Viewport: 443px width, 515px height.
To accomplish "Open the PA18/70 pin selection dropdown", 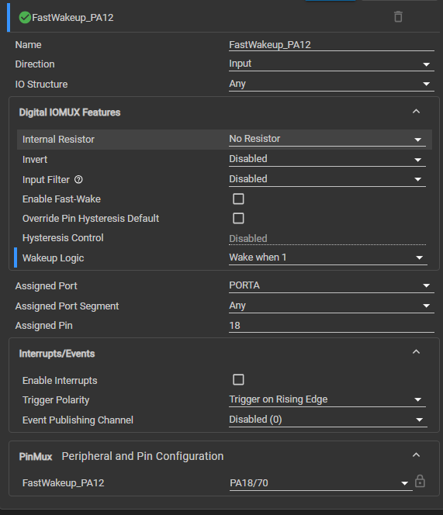I will tap(320, 483).
